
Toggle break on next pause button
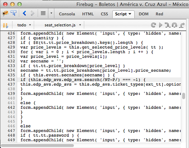[6, 25]
